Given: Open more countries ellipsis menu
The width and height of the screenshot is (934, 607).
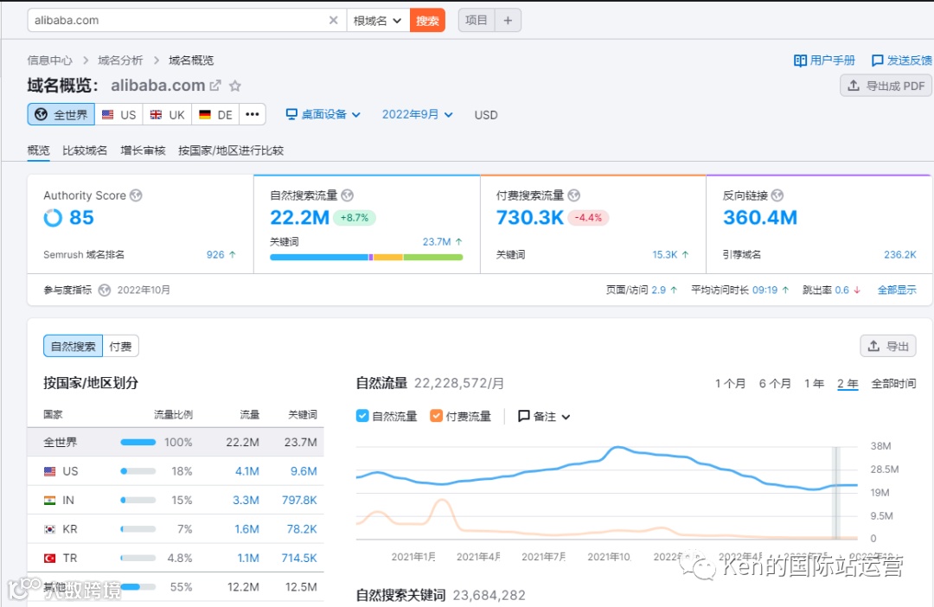Looking at the screenshot, I should pos(253,114).
